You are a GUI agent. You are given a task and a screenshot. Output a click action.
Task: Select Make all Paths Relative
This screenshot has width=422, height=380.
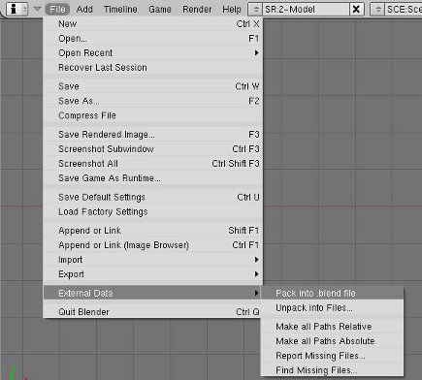pos(332,327)
